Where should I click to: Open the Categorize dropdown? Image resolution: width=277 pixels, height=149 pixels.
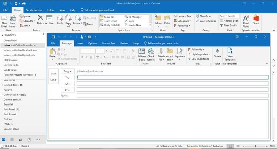pyautogui.click(x=184, y=21)
